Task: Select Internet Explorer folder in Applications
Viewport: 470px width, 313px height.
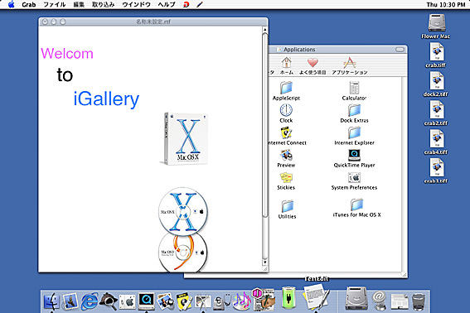Action: click(354, 136)
